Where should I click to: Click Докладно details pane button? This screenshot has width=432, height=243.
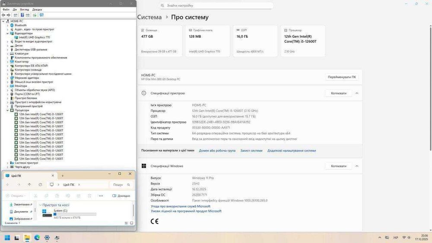tap(121, 196)
